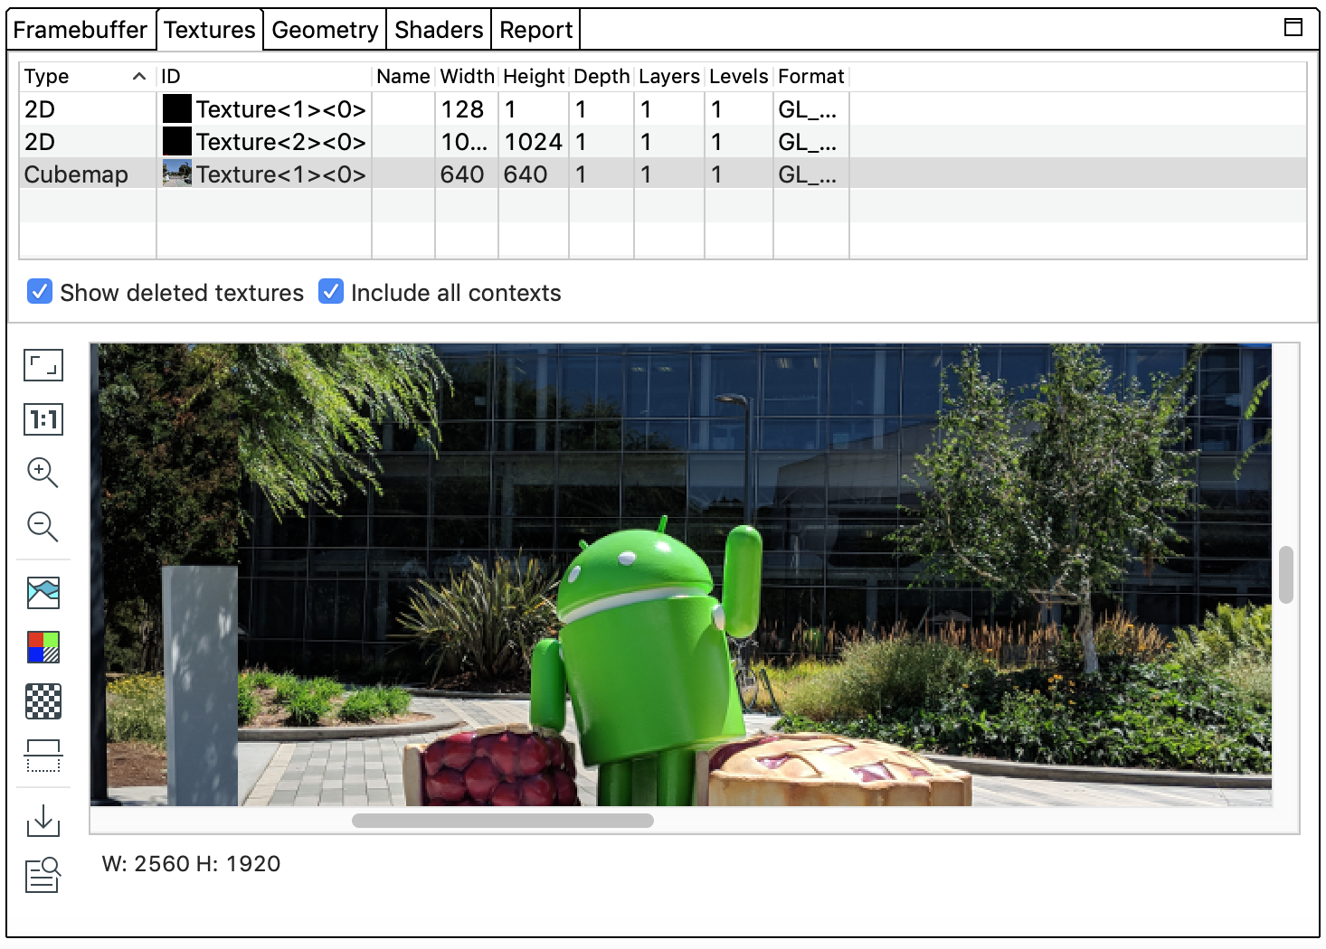Disable Include all contexts checkbox

331,292
